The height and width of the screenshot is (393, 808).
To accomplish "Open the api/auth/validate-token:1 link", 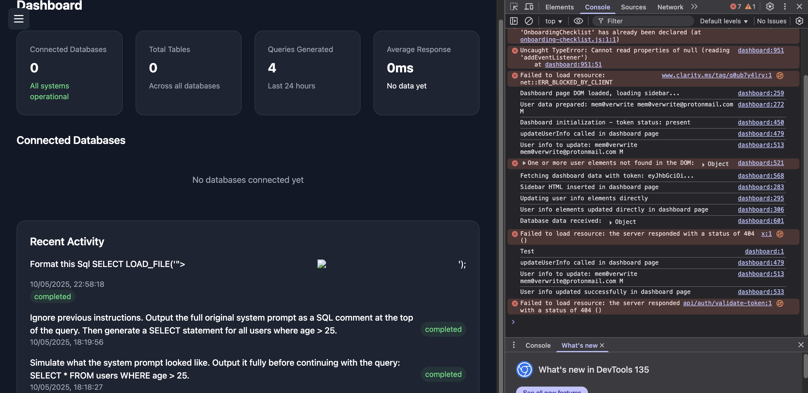I will tap(727, 303).
